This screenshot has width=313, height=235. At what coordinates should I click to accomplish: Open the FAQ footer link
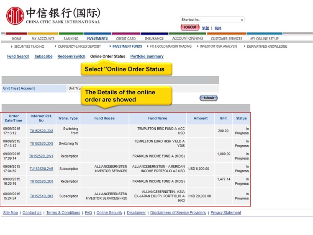[88, 213]
